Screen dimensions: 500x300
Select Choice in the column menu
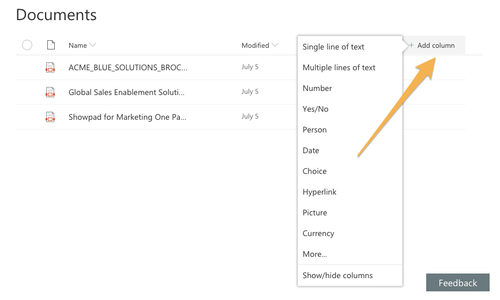click(x=314, y=171)
